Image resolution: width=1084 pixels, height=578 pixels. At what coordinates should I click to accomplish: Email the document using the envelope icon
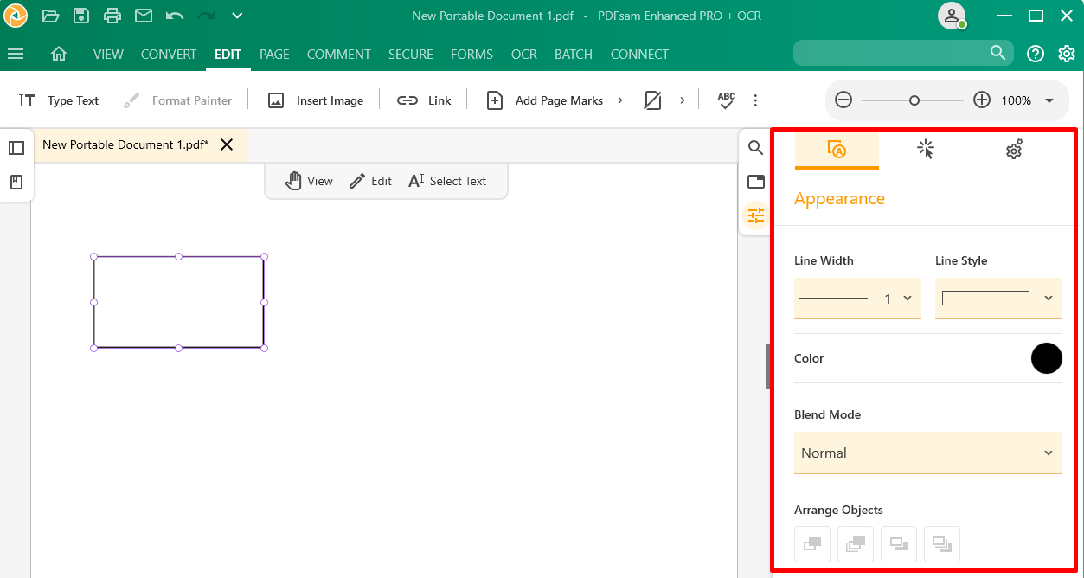(144, 16)
